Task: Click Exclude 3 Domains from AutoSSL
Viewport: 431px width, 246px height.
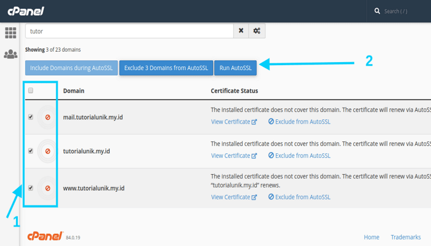Action: tap(166, 68)
